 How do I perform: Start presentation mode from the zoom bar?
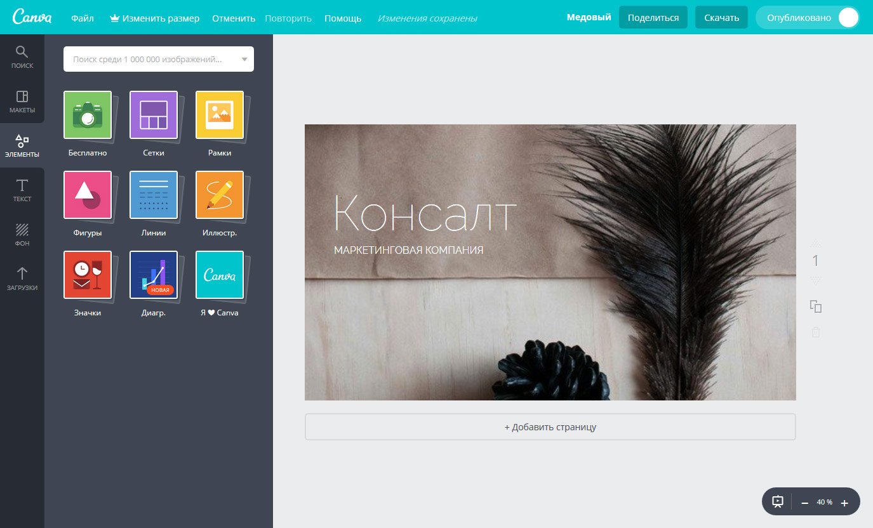pos(778,501)
